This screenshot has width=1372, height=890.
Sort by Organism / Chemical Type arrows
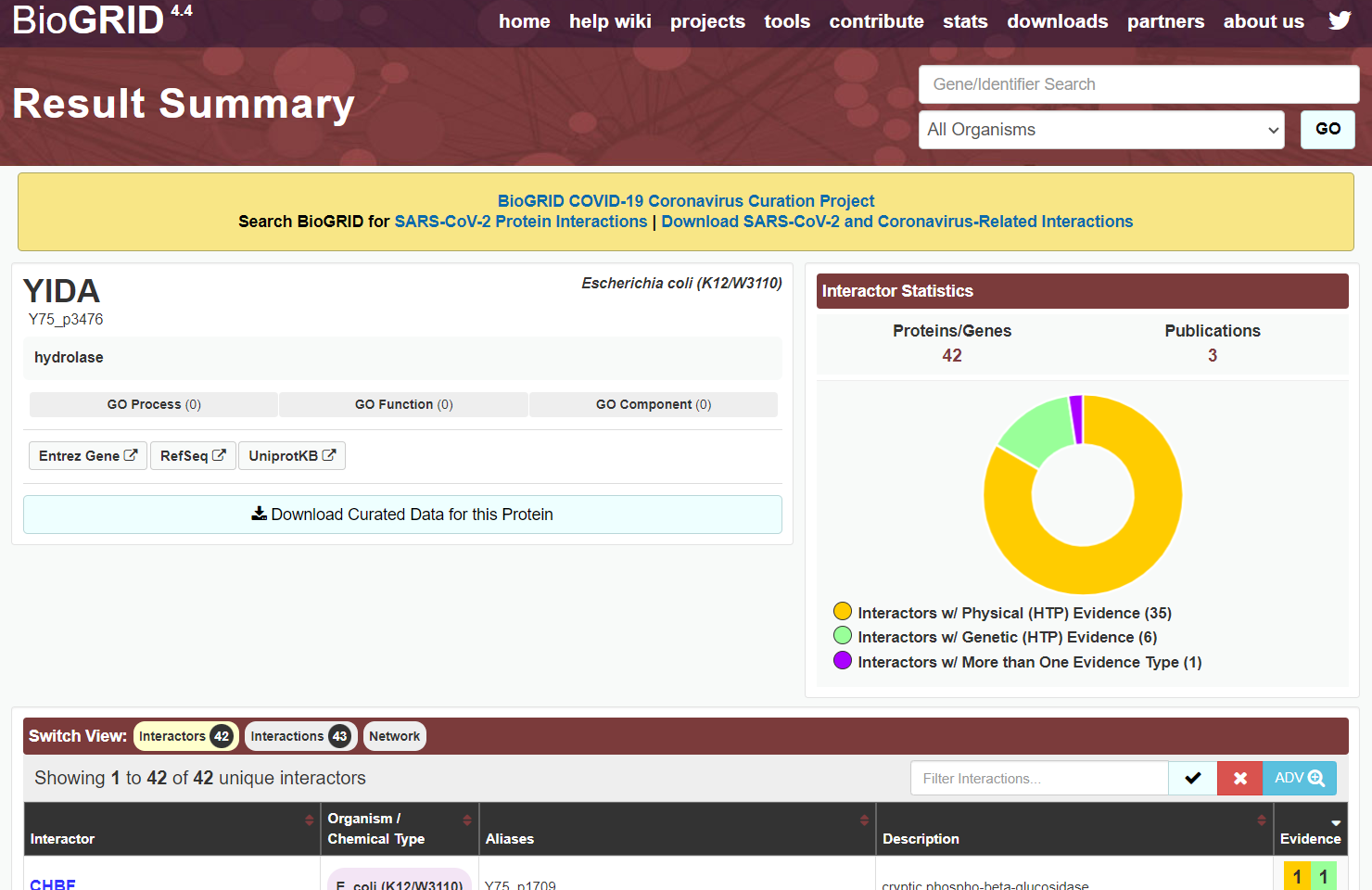coord(467,820)
